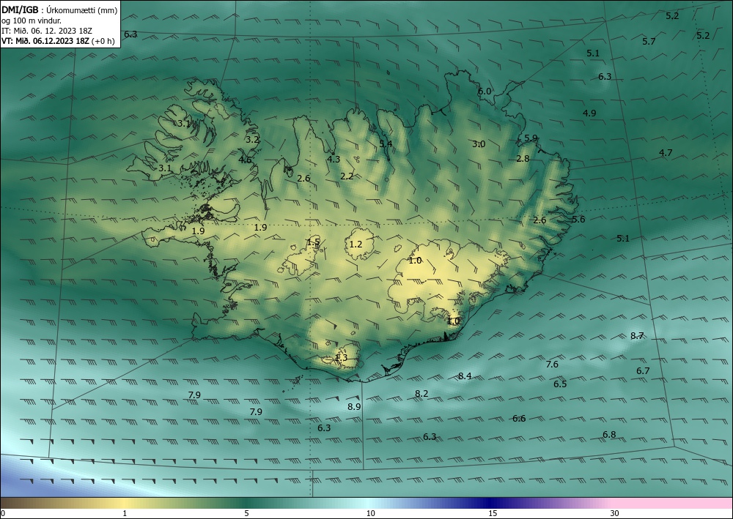Click the 2.2 value label
The image size is (733, 519).
coord(347,176)
